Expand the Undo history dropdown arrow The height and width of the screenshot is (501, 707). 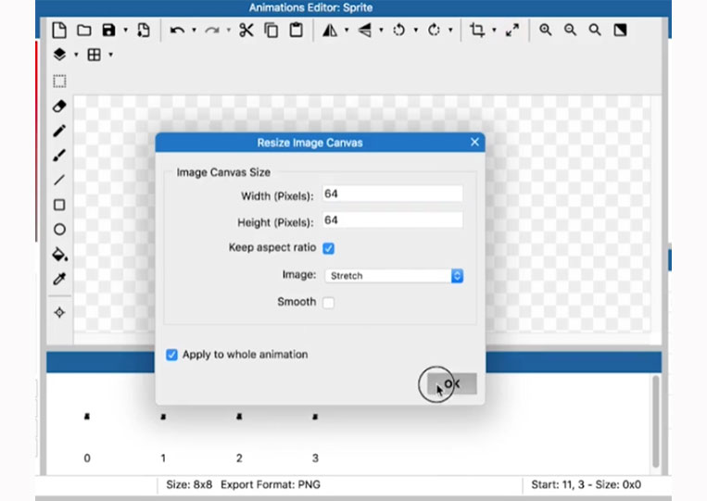click(194, 31)
